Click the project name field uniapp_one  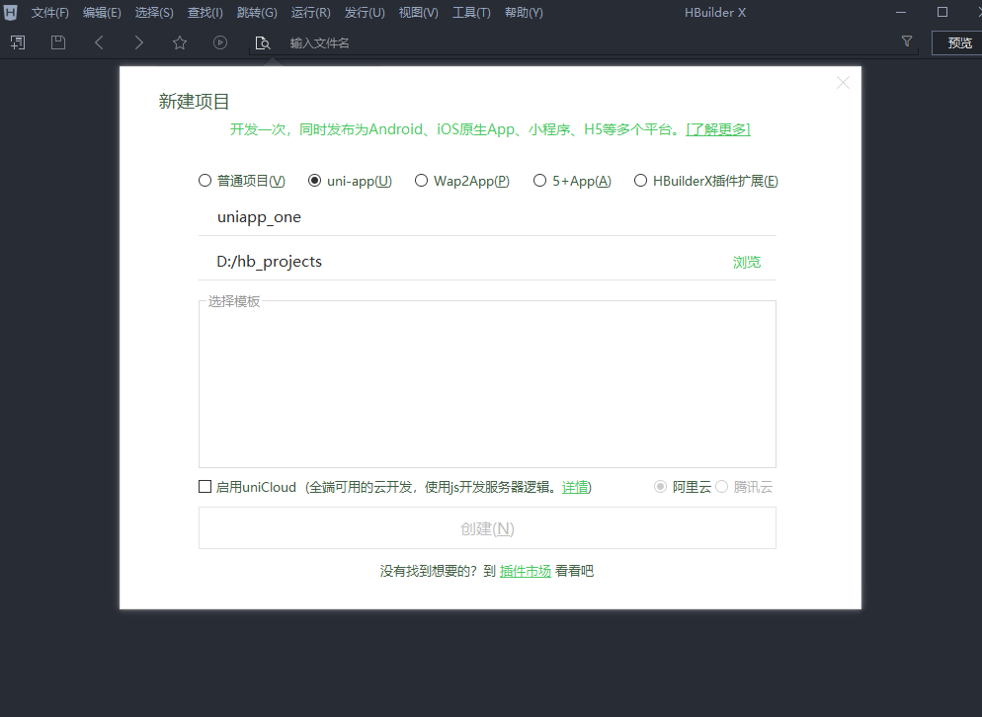pos(487,217)
